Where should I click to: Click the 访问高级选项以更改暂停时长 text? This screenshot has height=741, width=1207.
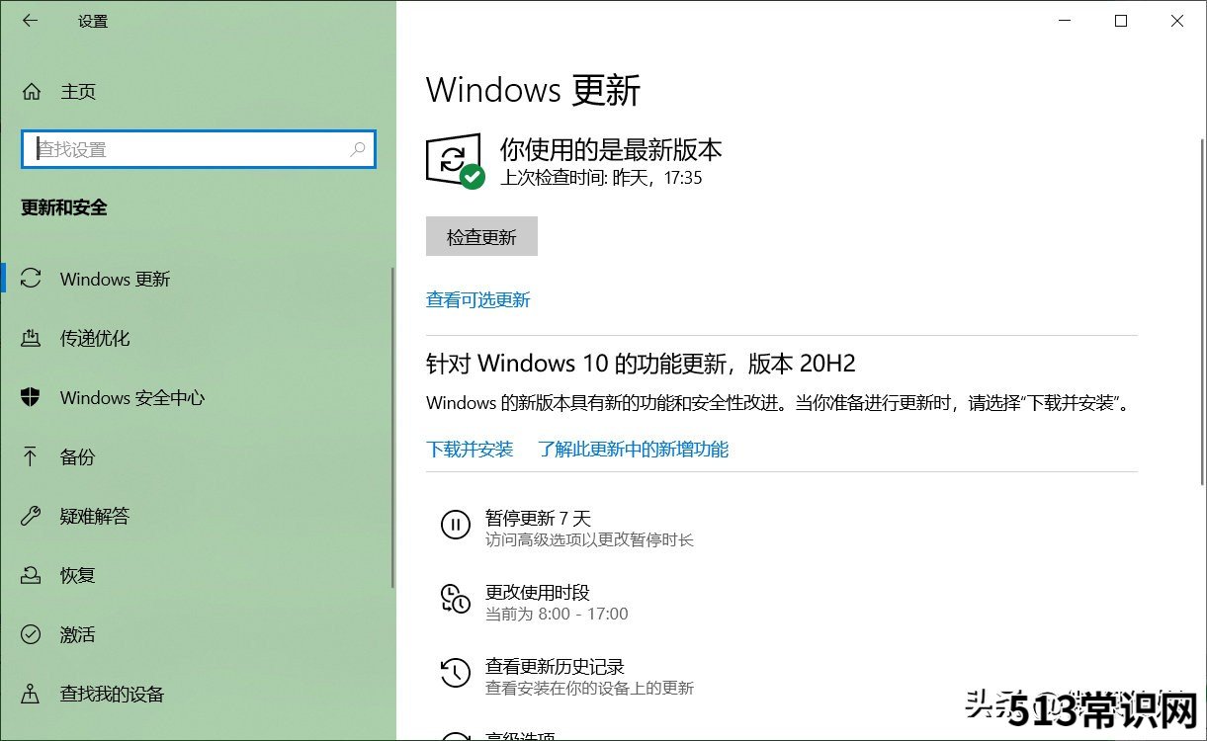click(589, 540)
